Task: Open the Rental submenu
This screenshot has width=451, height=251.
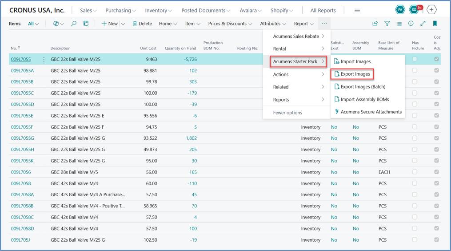Action: 297,49
